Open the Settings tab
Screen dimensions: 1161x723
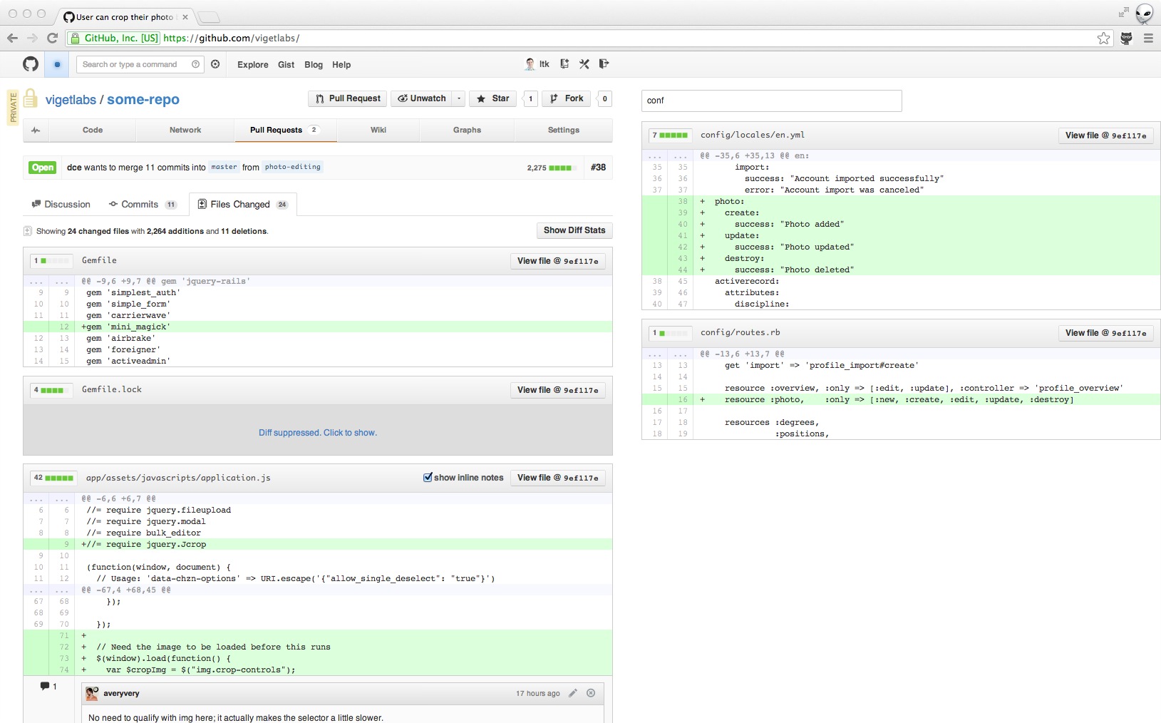click(x=564, y=130)
